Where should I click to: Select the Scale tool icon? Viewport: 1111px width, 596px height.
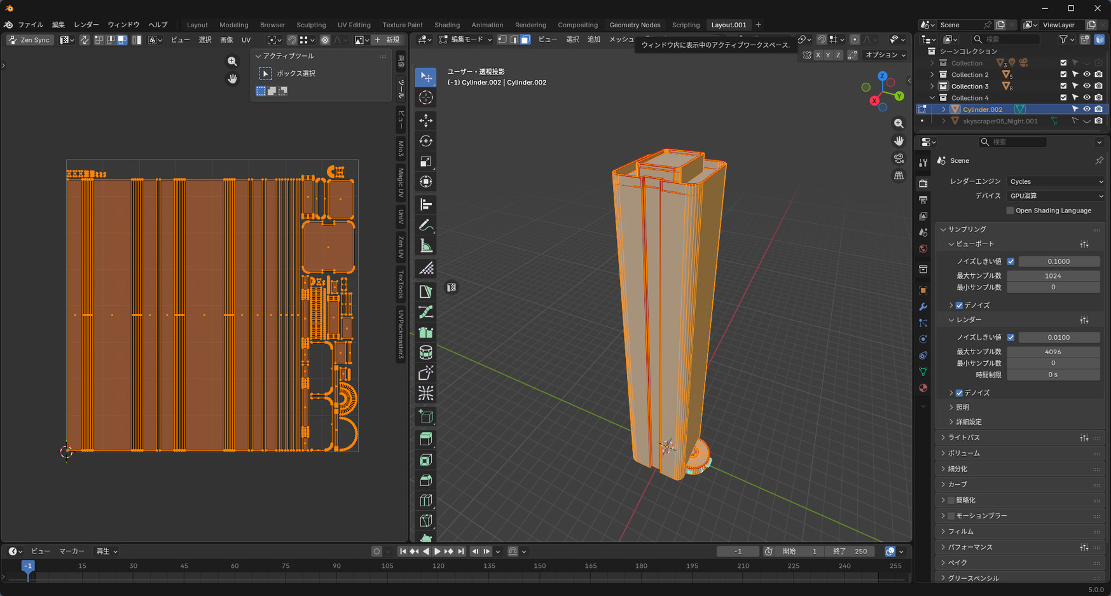pos(426,162)
